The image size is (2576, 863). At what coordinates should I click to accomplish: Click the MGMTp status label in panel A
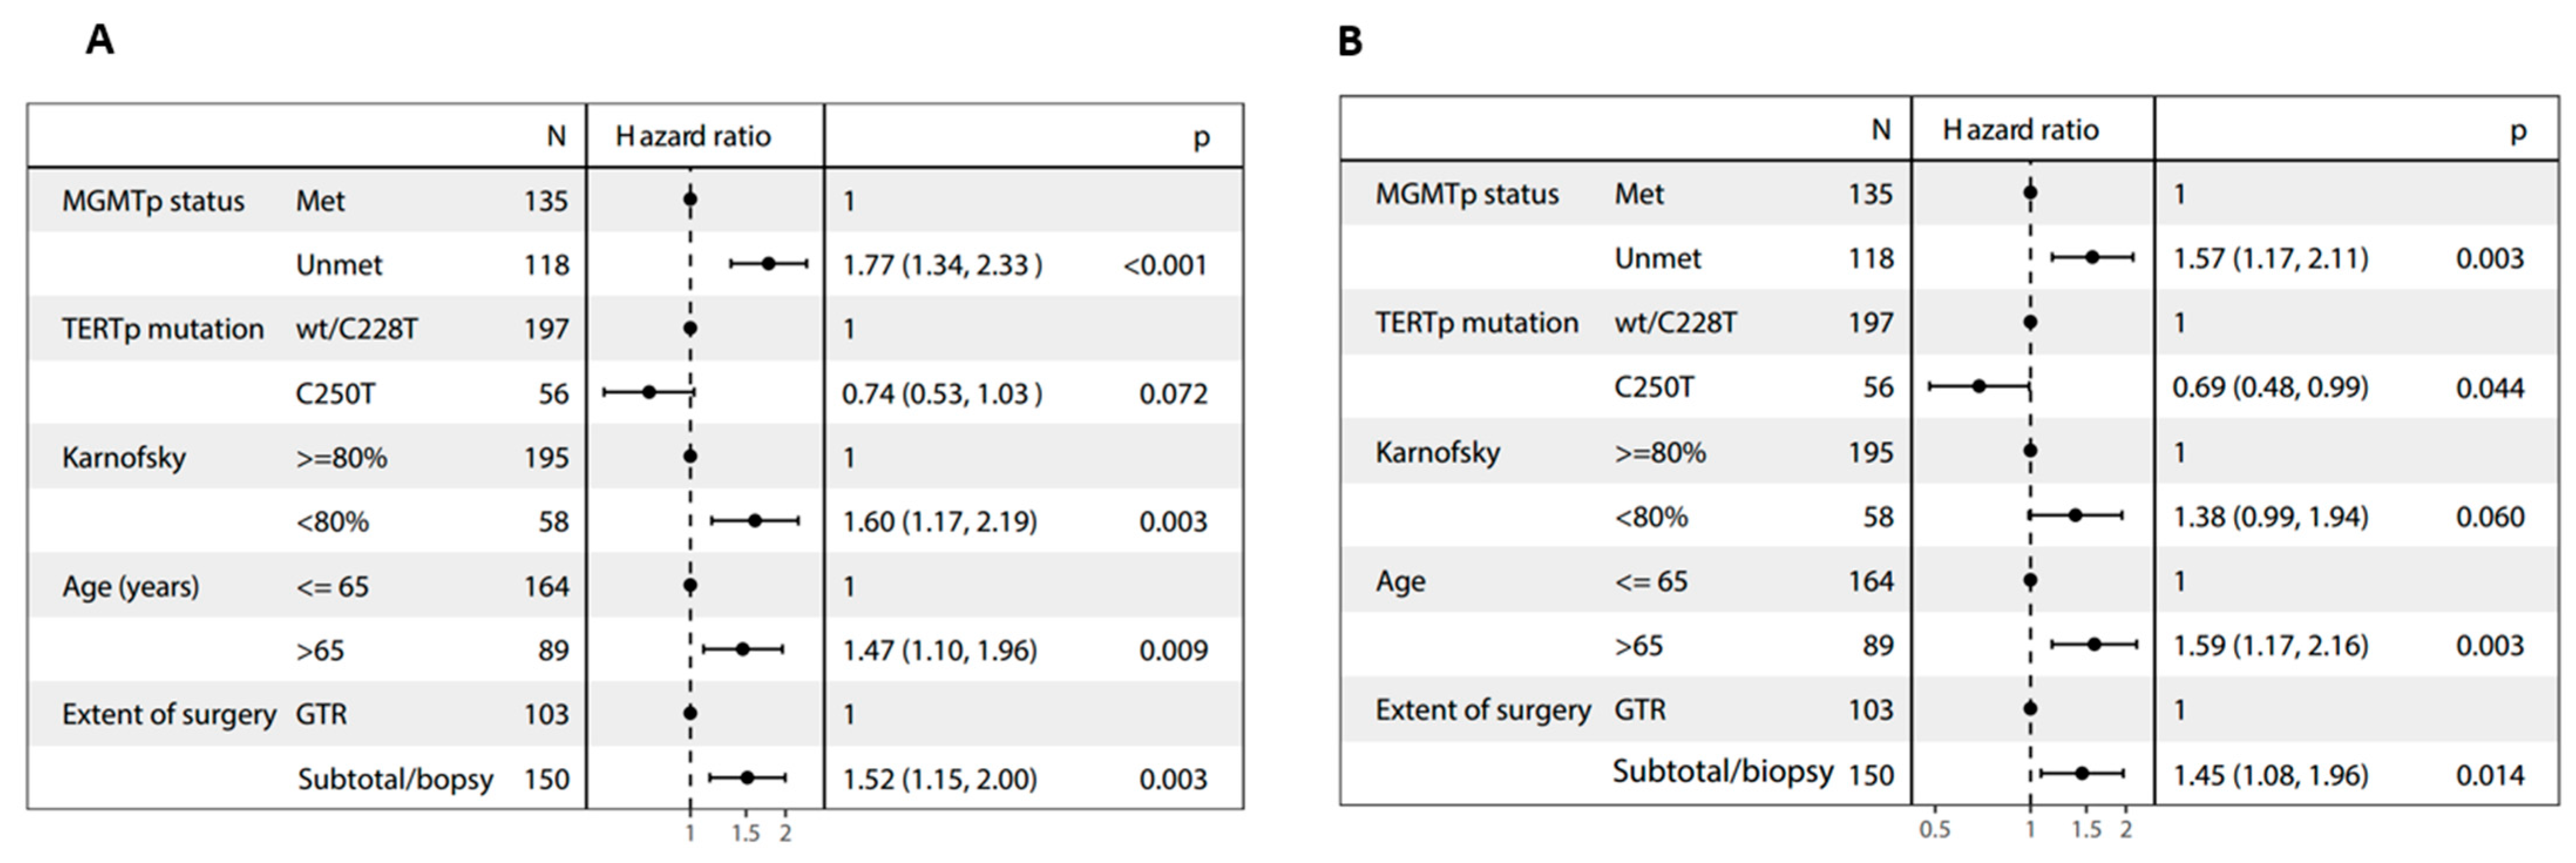[x=153, y=201]
